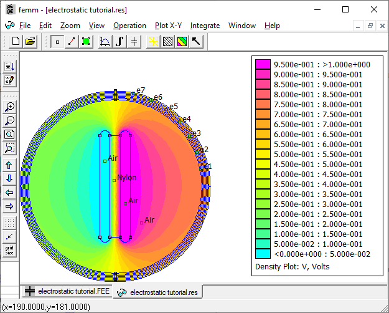Click the Open file folder icon
The image size is (389, 313).
click(x=29, y=42)
